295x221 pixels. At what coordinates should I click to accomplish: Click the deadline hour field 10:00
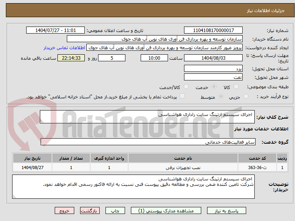click(154, 58)
